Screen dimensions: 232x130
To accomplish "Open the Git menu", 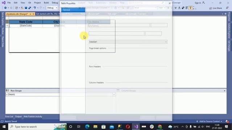I will click(x=30, y=3).
